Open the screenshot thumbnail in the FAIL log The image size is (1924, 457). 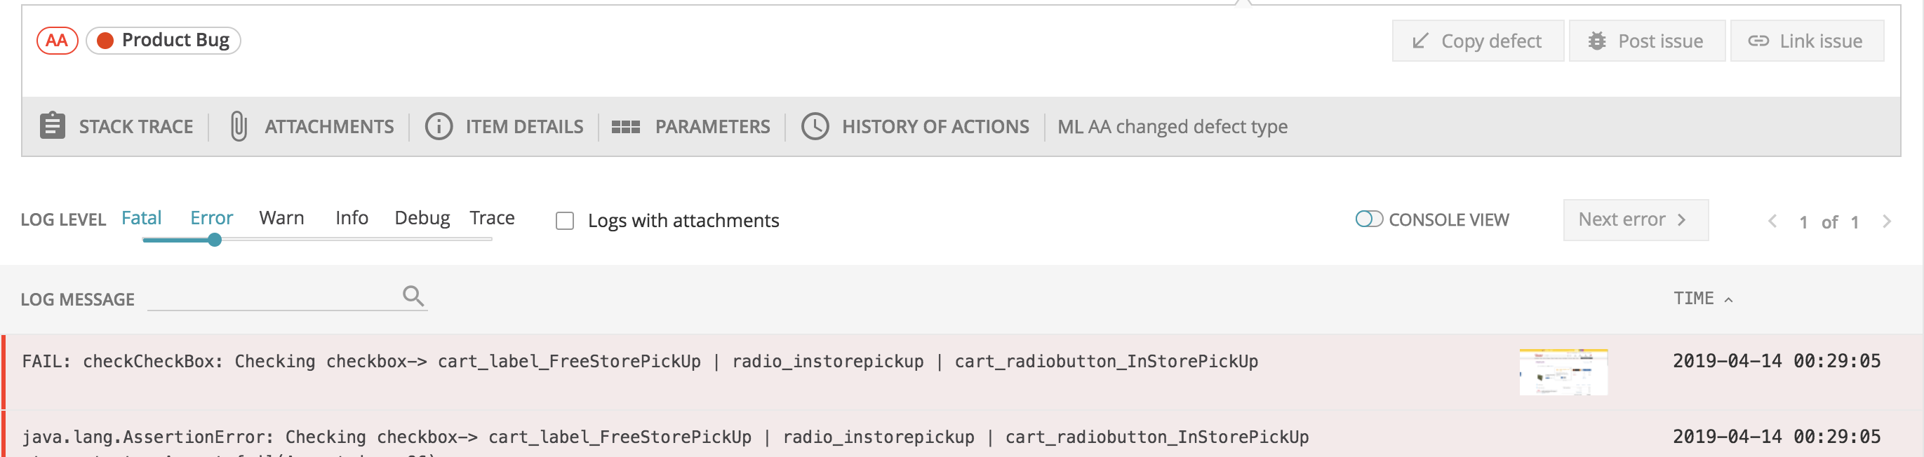point(1563,372)
